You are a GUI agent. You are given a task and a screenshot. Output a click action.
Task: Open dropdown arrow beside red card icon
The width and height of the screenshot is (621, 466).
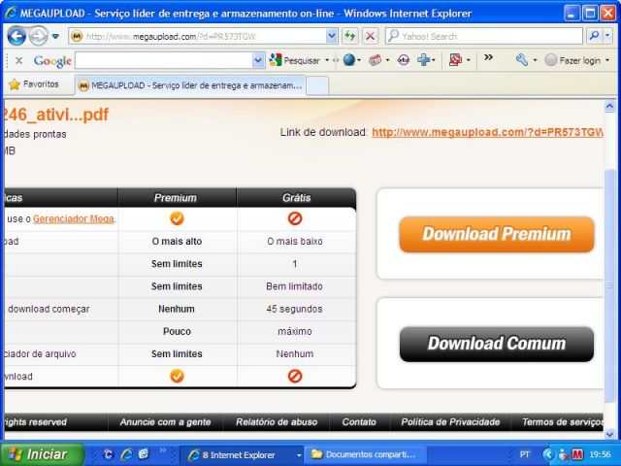click(x=387, y=60)
